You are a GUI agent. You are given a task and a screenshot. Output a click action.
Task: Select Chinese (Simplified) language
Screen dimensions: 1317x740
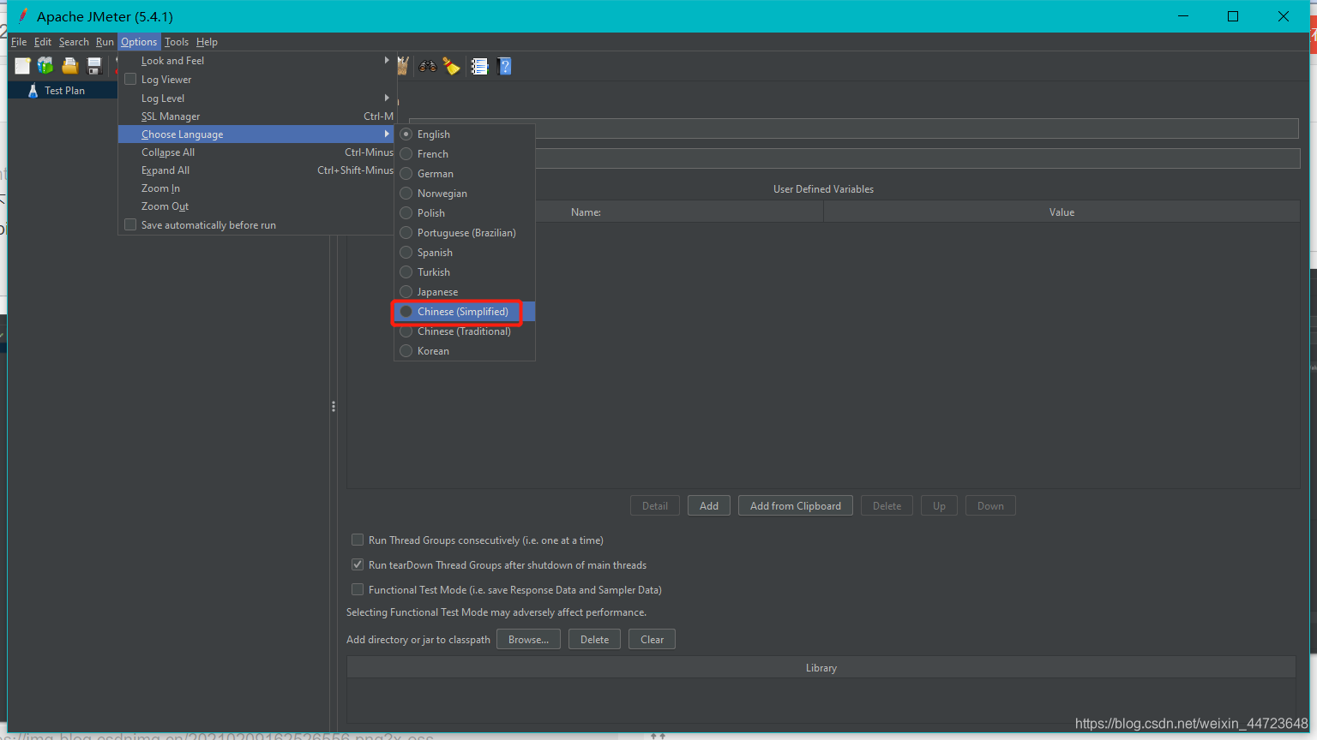tap(465, 312)
